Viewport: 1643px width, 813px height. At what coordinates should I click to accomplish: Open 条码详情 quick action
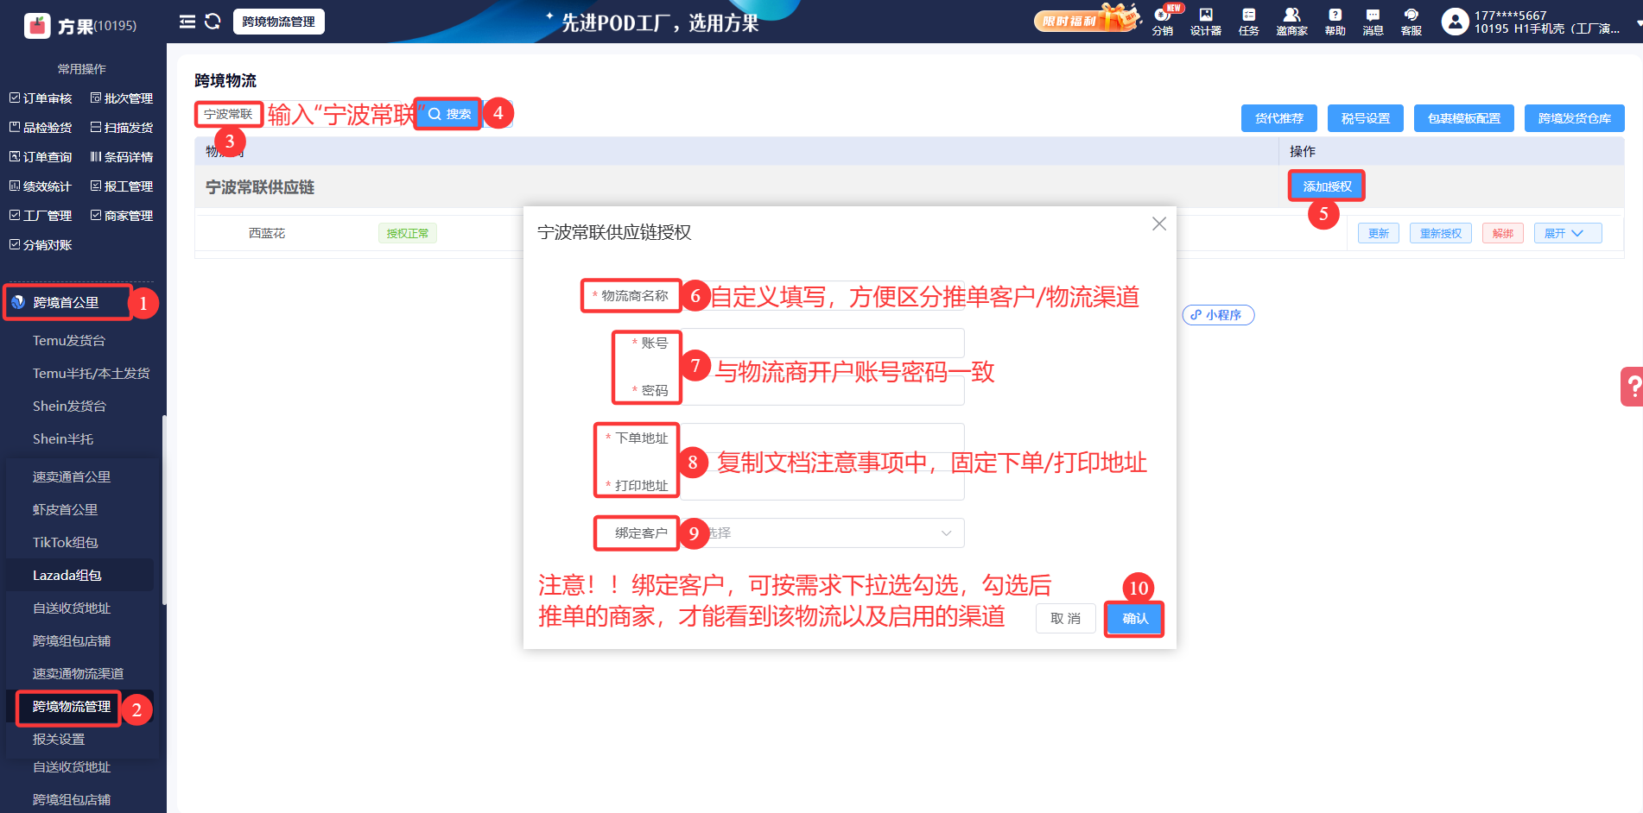click(x=122, y=157)
